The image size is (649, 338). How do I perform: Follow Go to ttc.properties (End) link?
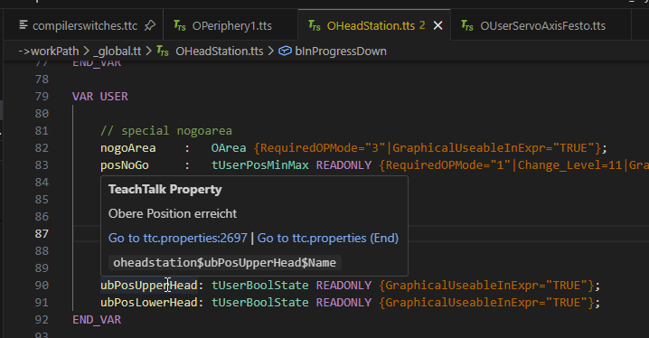click(328, 238)
